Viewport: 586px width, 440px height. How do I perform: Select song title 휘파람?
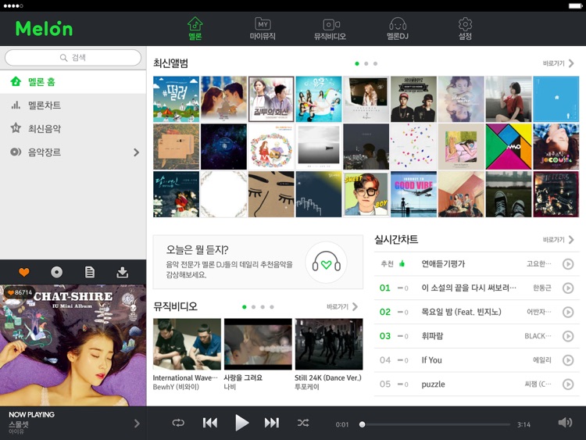click(x=432, y=336)
